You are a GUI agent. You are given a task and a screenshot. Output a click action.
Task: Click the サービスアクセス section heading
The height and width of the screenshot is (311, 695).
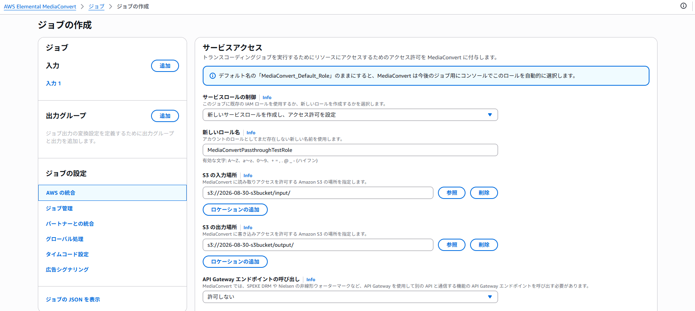pyautogui.click(x=233, y=47)
